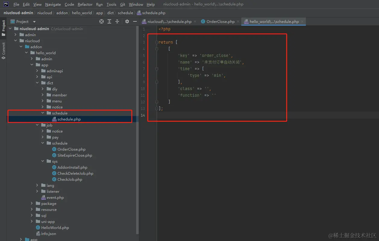Screen dimensions: 379x241
Task: Open the Navigate menu
Action: (53, 4)
